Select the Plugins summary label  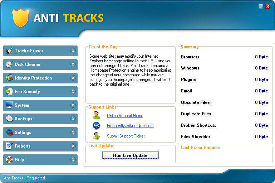click(x=188, y=80)
